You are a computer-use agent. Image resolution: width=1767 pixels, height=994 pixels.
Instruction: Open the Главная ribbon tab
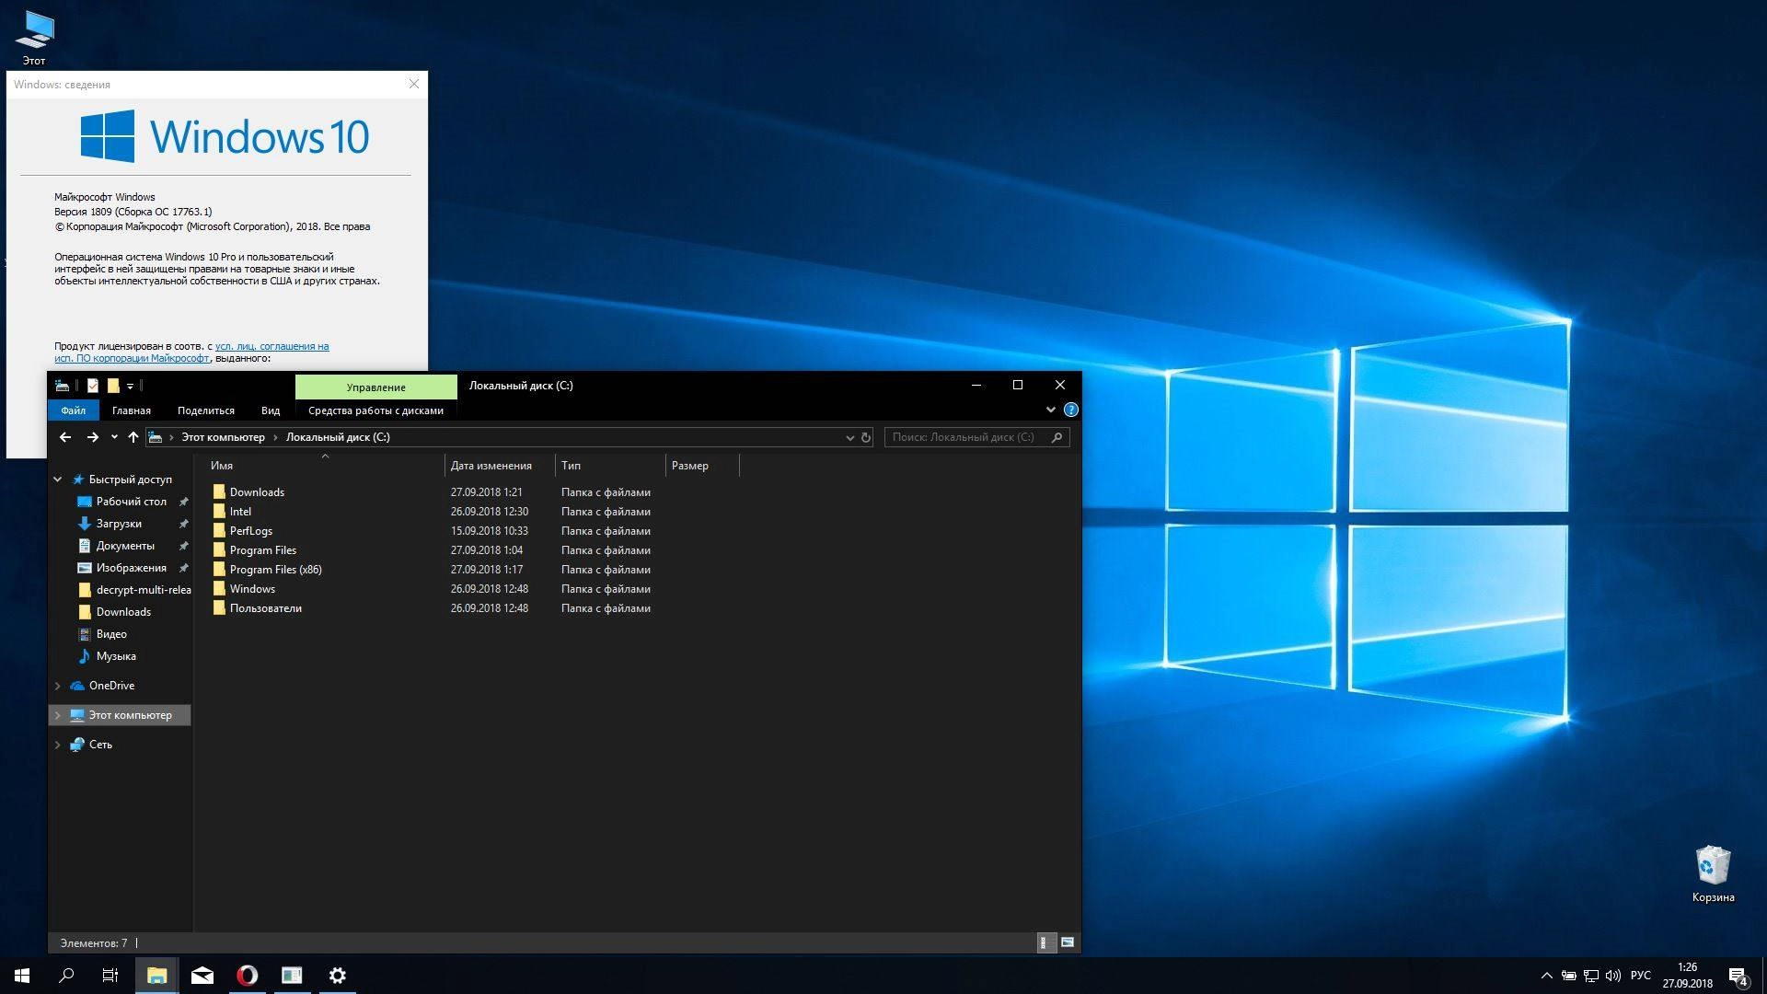pos(131,410)
